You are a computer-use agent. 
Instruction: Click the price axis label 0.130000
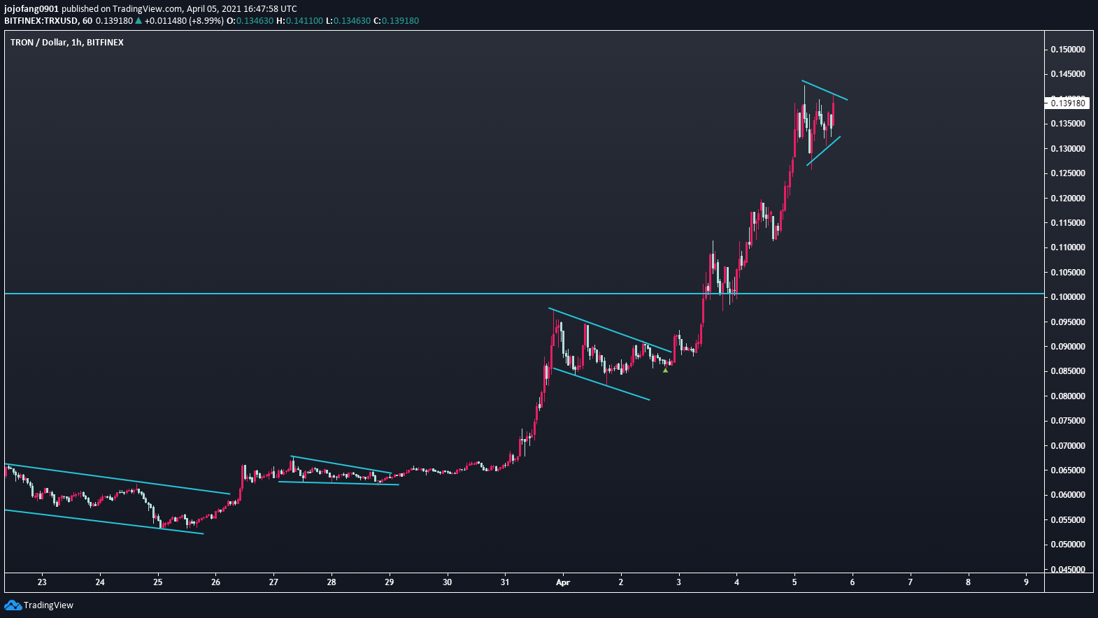[1068, 149]
